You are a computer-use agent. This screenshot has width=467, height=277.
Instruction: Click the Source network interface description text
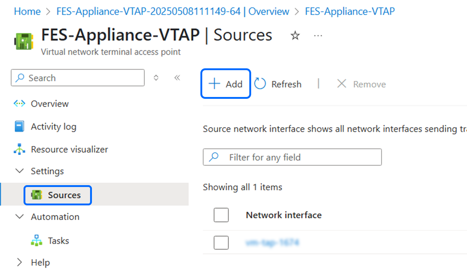pos(335,129)
